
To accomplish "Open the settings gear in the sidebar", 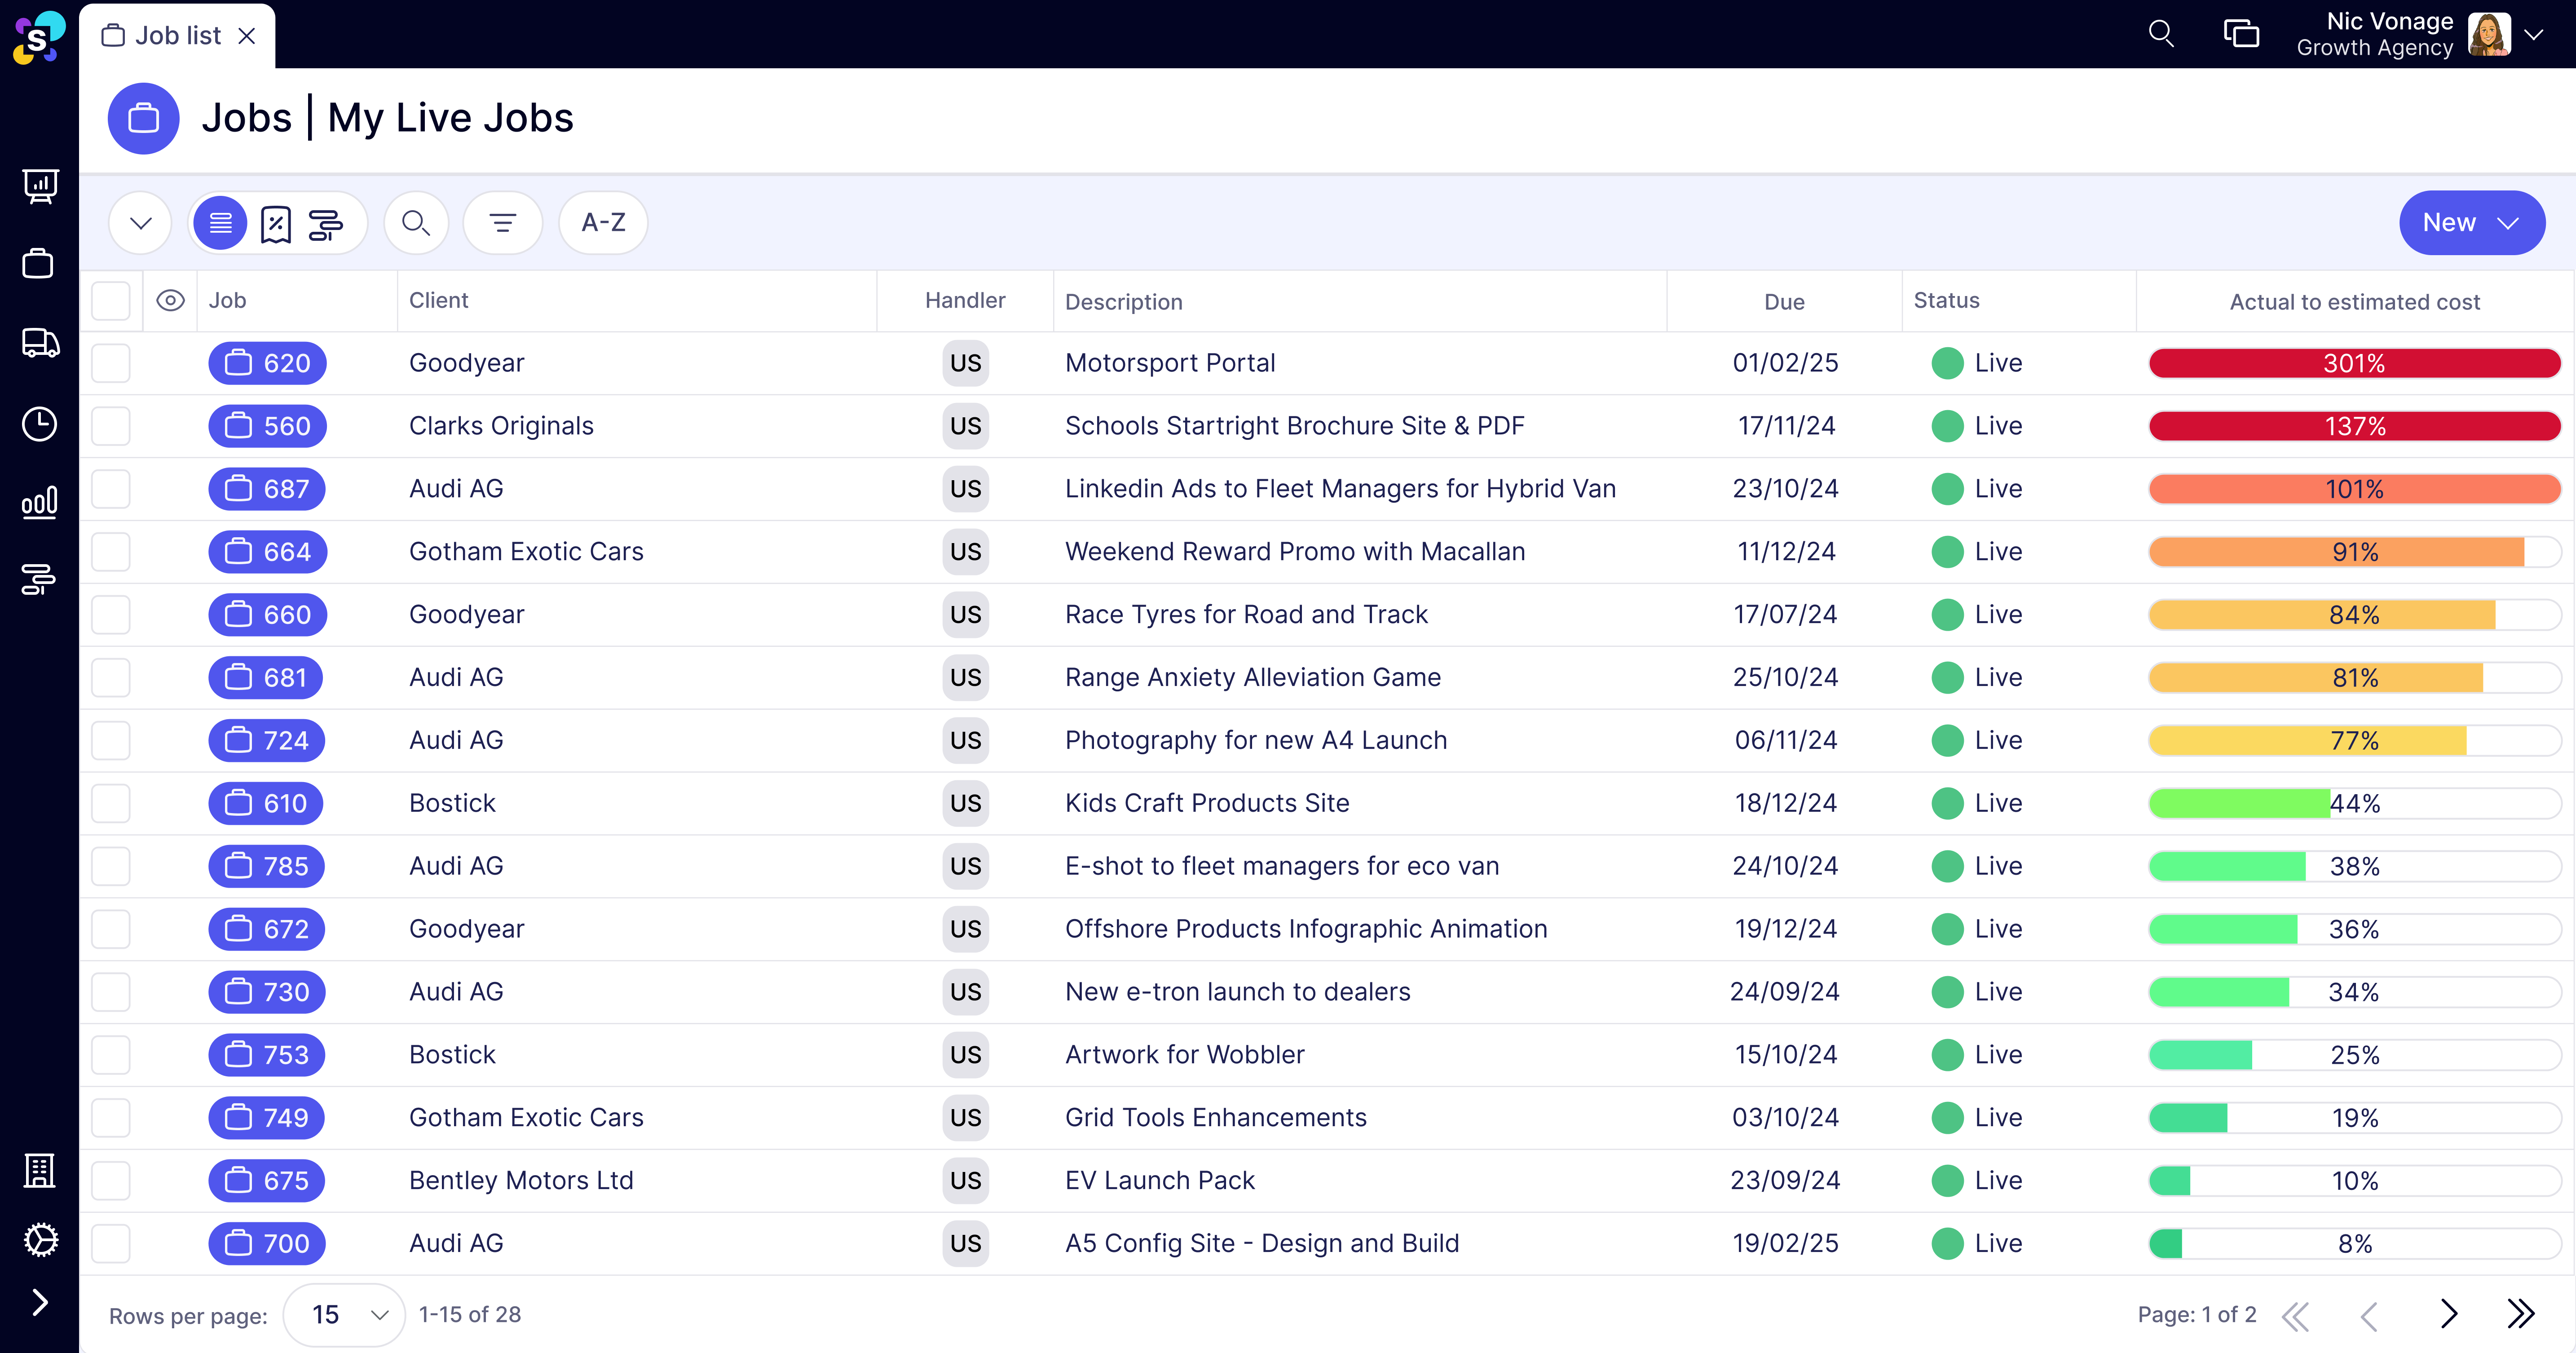I will click(x=39, y=1240).
